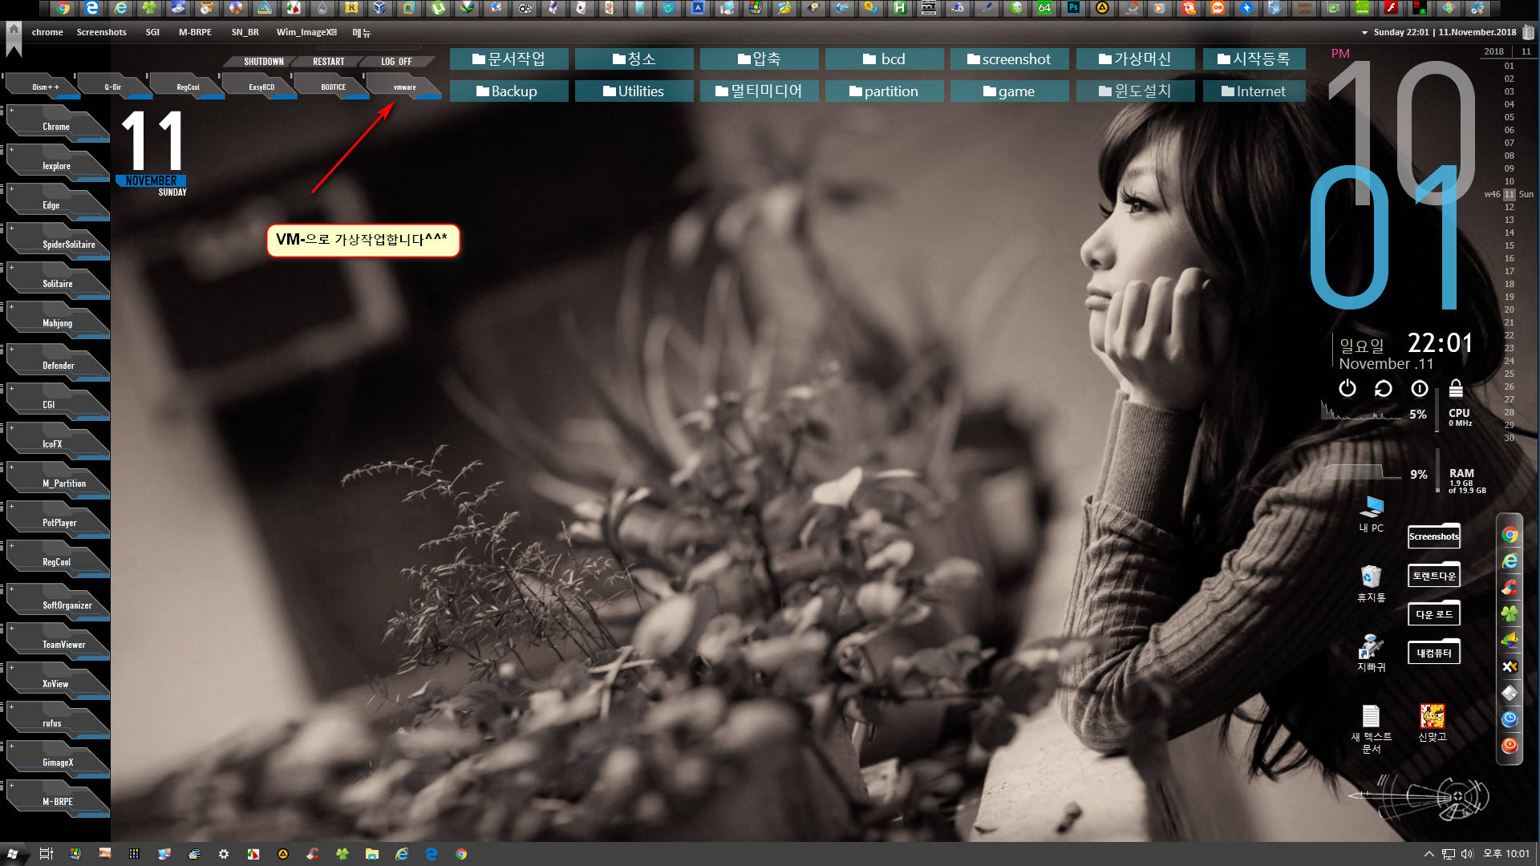Launch the 신맞고 game icon
1540x866 pixels.
1433,722
